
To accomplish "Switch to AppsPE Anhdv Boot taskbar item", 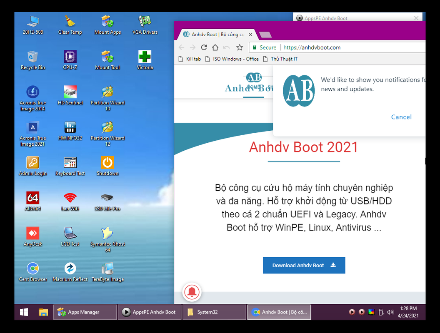I will 150,312.
